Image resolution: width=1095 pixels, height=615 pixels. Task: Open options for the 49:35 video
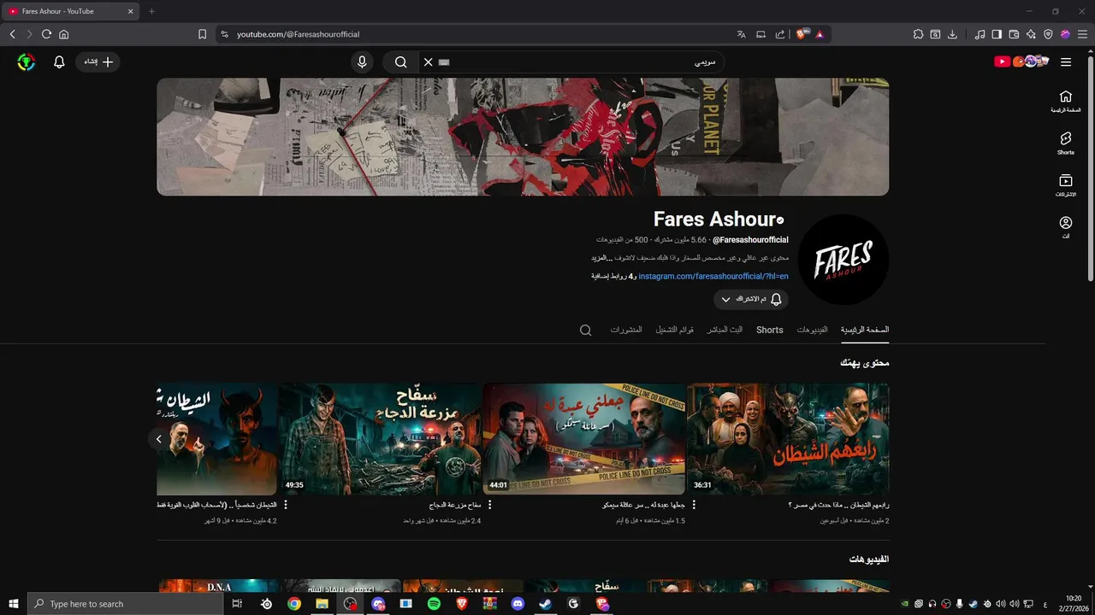[x=285, y=505]
